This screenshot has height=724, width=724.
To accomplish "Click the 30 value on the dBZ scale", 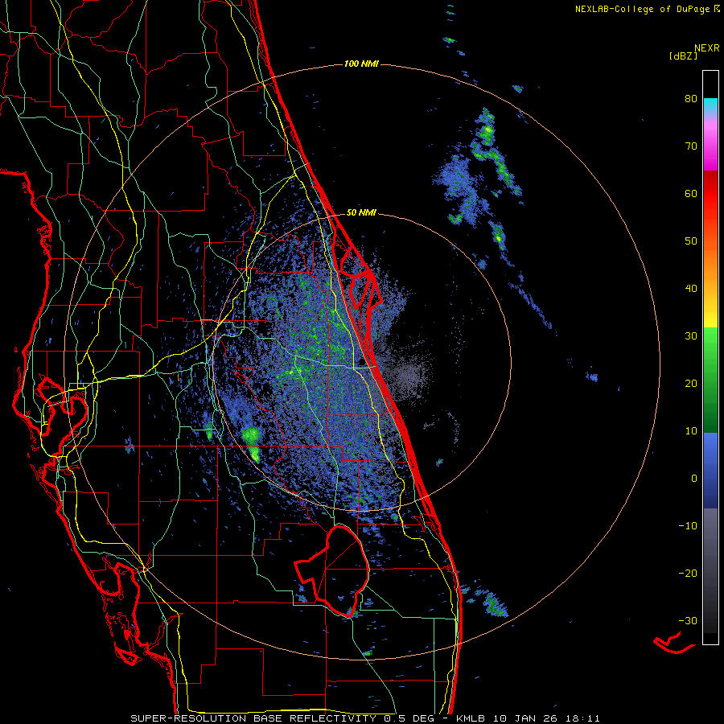I will [x=691, y=335].
